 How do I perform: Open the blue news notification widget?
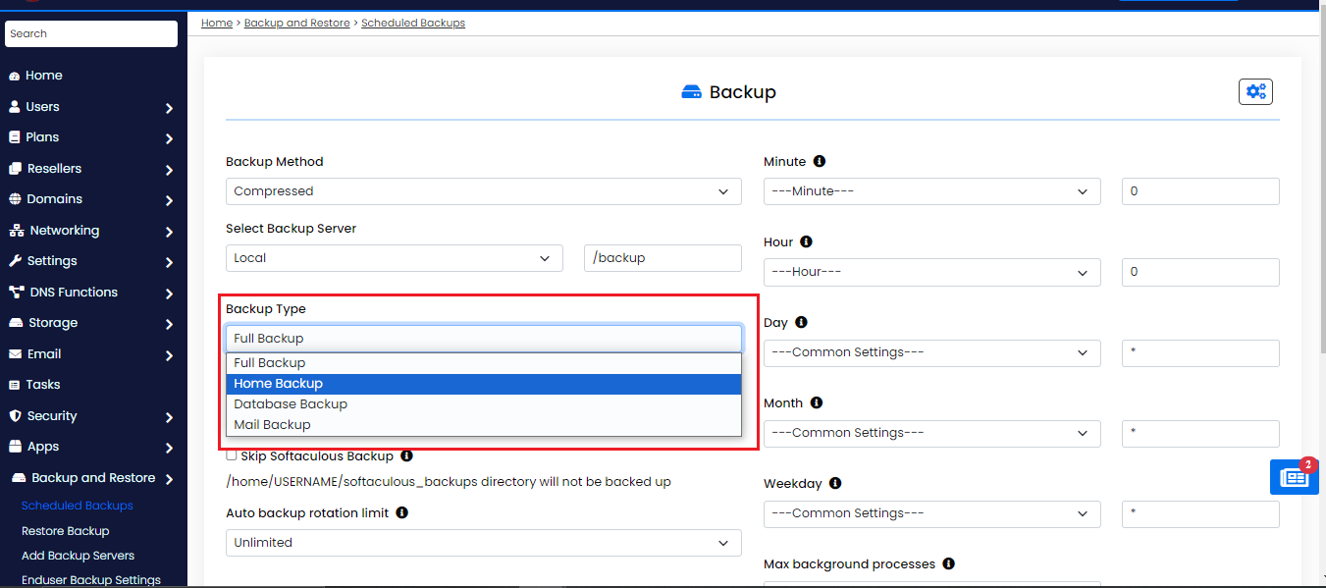pyautogui.click(x=1294, y=477)
